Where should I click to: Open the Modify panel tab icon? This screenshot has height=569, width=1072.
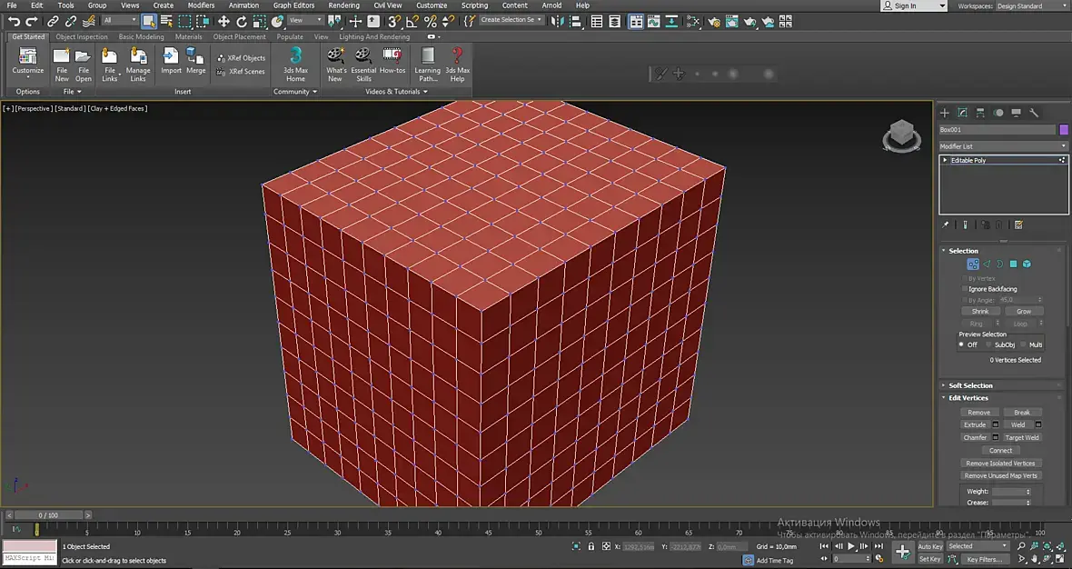click(962, 112)
